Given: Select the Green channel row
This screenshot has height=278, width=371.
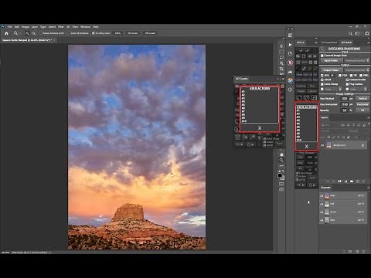Looking at the screenshot, I should click(343, 212).
